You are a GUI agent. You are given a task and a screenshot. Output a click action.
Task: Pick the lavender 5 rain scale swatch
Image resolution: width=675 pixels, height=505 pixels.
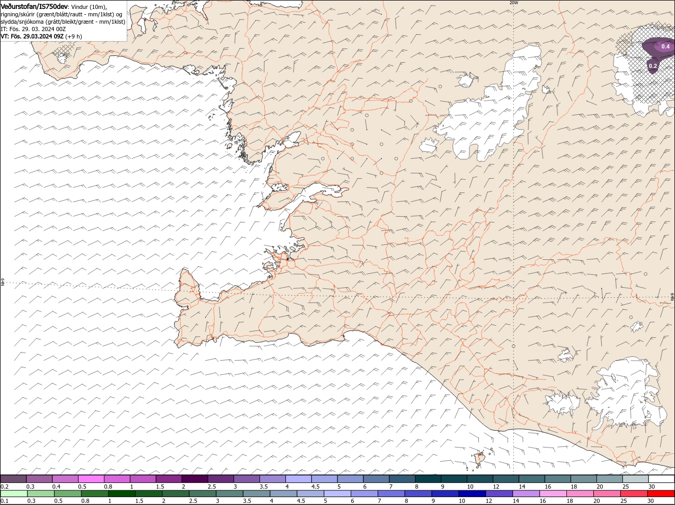click(338, 494)
